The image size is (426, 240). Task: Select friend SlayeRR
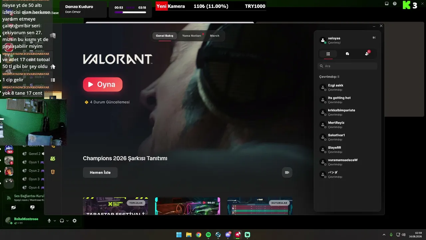[x=347, y=149]
